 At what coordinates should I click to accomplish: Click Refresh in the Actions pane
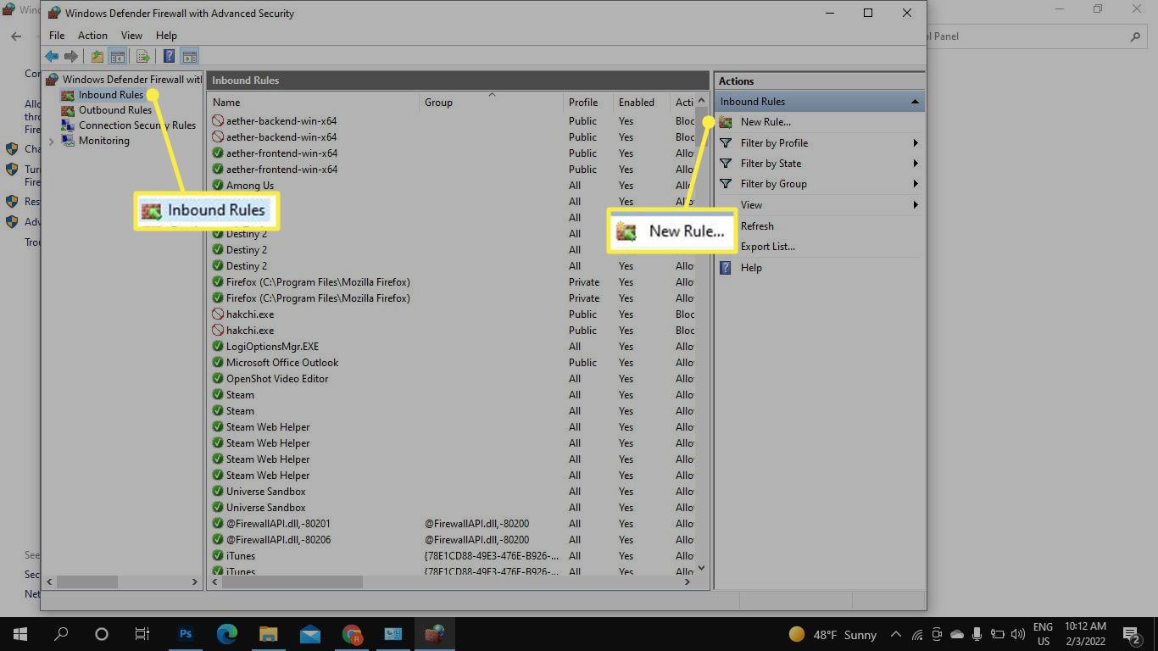point(757,226)
